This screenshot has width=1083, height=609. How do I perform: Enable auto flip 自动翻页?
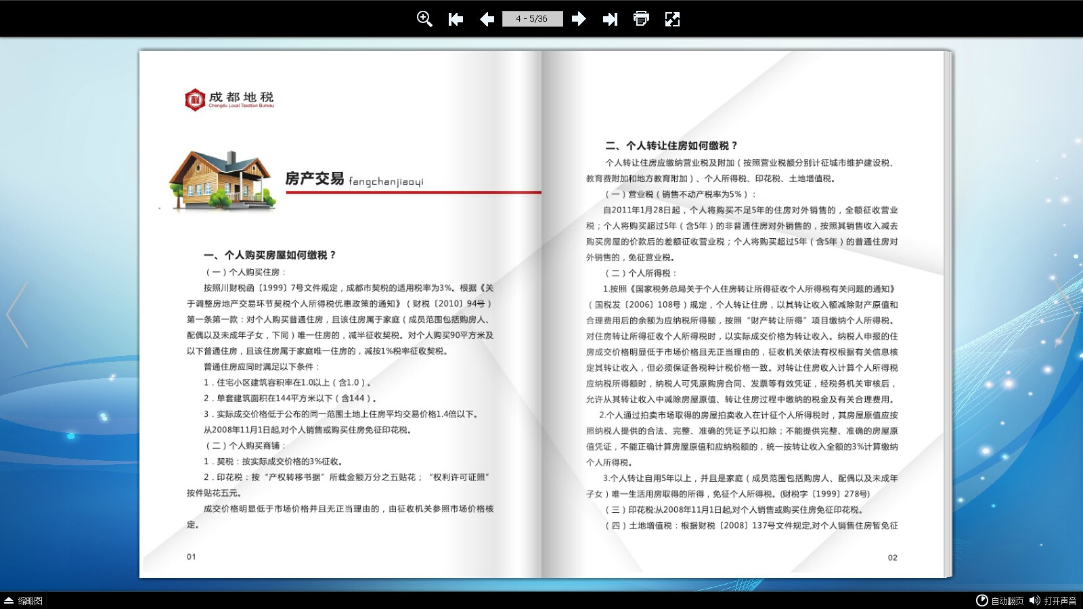pos(1000,601)
